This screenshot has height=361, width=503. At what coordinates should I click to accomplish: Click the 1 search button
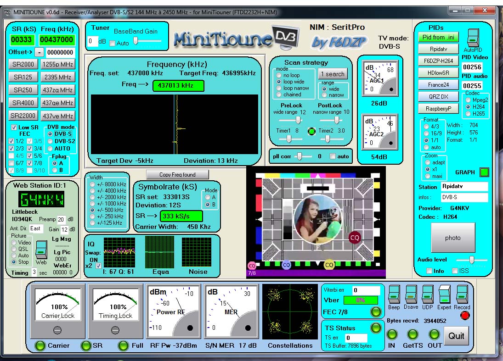333,74
